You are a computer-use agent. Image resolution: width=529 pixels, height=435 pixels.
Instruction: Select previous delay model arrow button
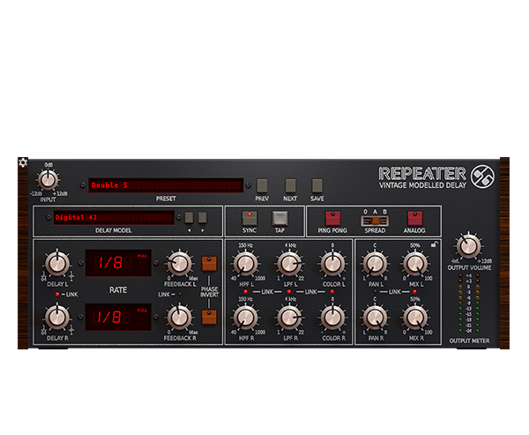click(x=189, y=218)
